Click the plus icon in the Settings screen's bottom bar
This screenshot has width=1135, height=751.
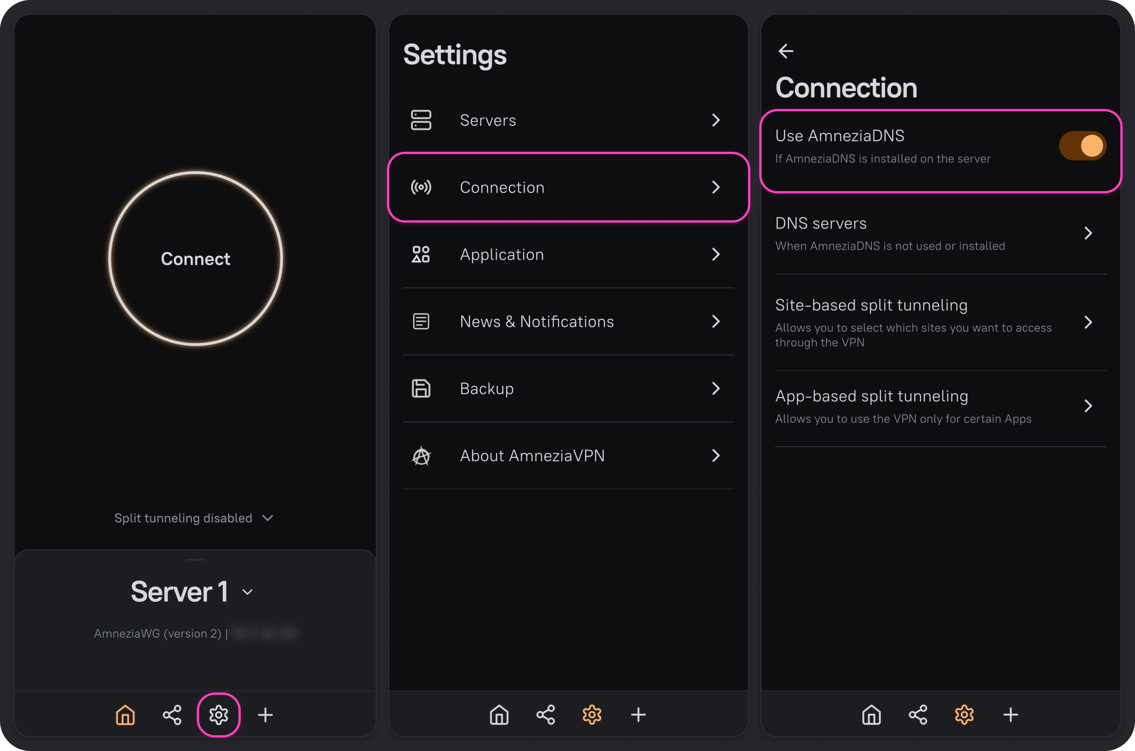[x=639, y=715]
